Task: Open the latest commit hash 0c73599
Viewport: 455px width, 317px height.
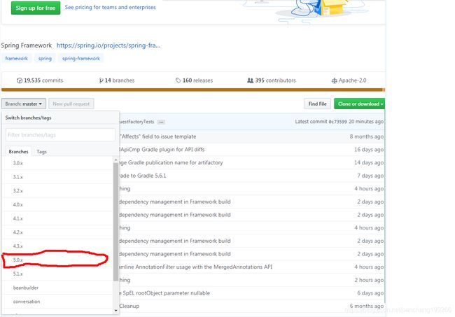Action: pyautogui.click(x=337, y=122)
